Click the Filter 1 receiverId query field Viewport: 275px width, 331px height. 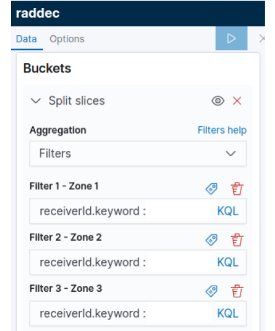point(120,211)
